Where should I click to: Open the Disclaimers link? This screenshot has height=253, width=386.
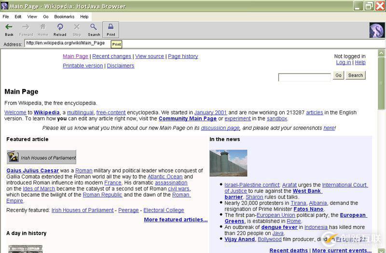pos(121,66)
